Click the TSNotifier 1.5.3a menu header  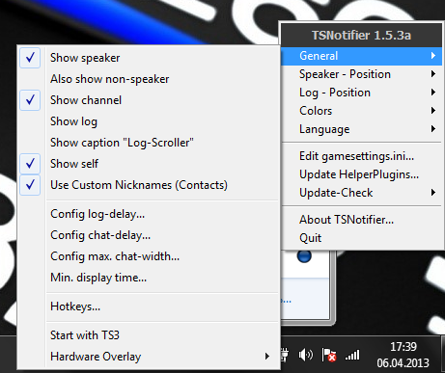tap(361, 36)
